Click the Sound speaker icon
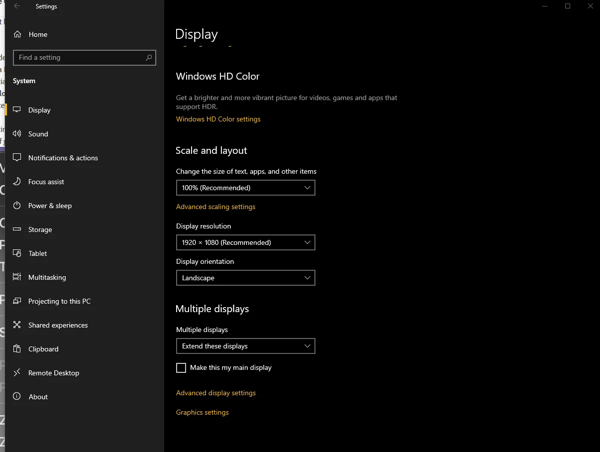 [x=17, y=134]
